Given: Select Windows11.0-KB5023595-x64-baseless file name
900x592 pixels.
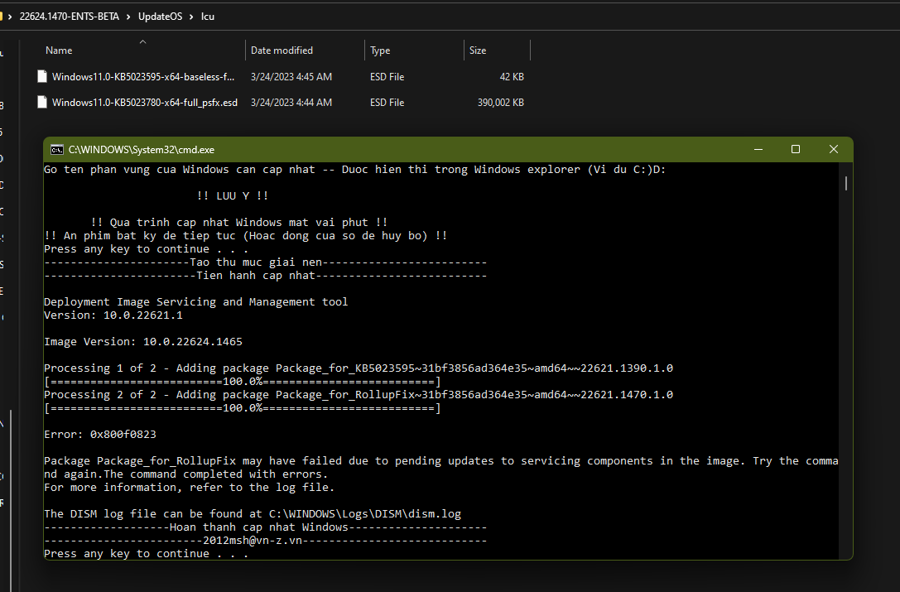Looking at the screenshot, I should [x=143, y=76].
